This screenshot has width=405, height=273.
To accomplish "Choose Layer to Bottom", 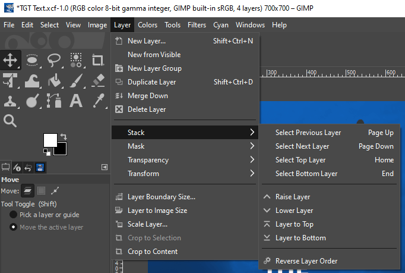I will pyautogui.click(x=330, y=238).
